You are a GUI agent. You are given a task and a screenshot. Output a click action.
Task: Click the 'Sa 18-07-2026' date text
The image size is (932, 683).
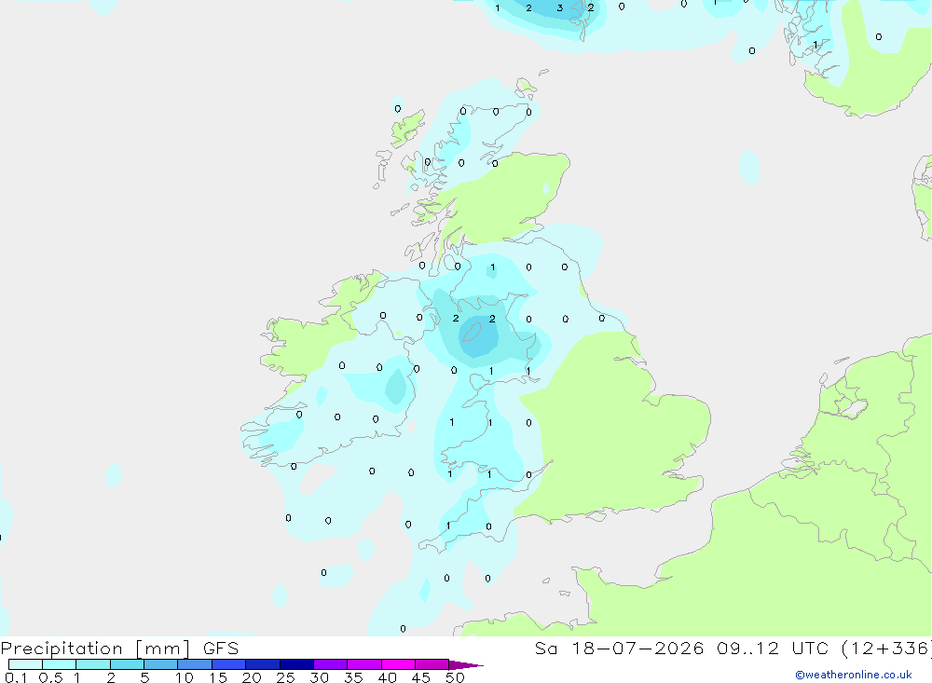pyautogui.click(x=620, y=648)
